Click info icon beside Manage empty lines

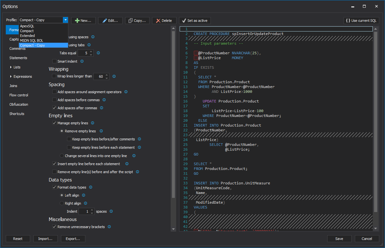(x=92, y=123)
